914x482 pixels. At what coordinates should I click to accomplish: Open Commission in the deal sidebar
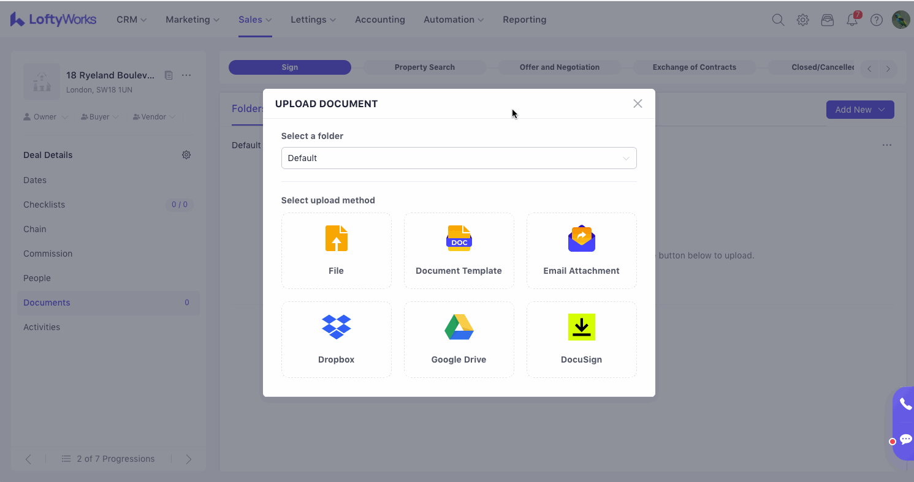[x=48, y=254]
